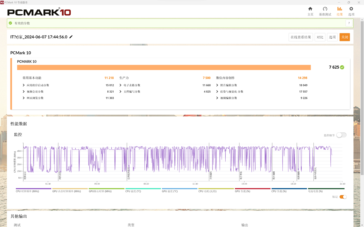Select the CPU clock frequency purple legend
The width and height of the screenshot is (364, 227).
33,190
